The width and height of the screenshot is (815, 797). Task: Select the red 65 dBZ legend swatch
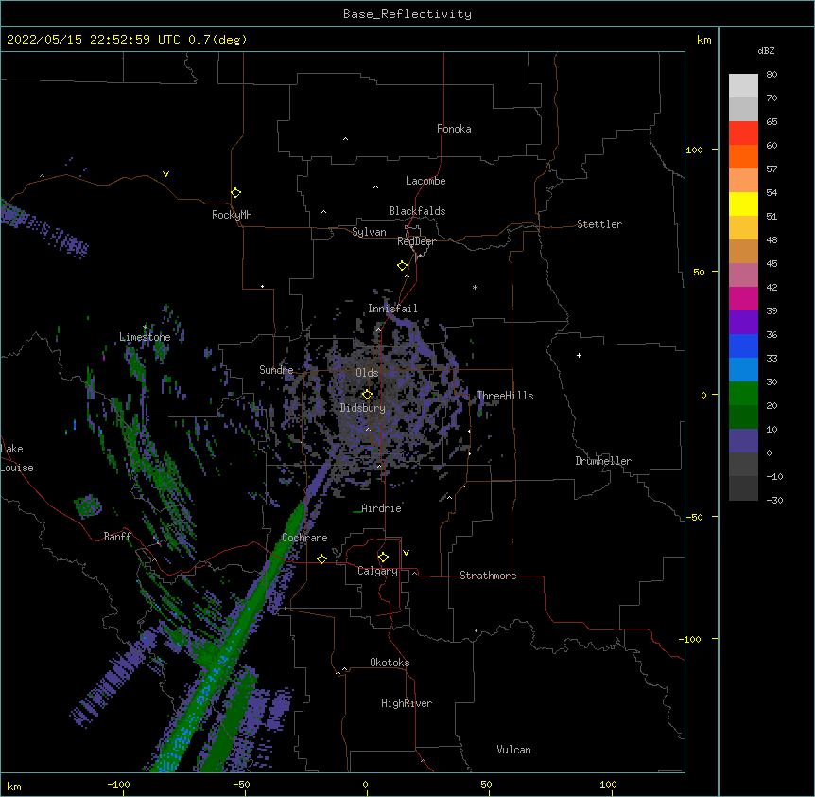pyautogui.click(x=743, y=133)
